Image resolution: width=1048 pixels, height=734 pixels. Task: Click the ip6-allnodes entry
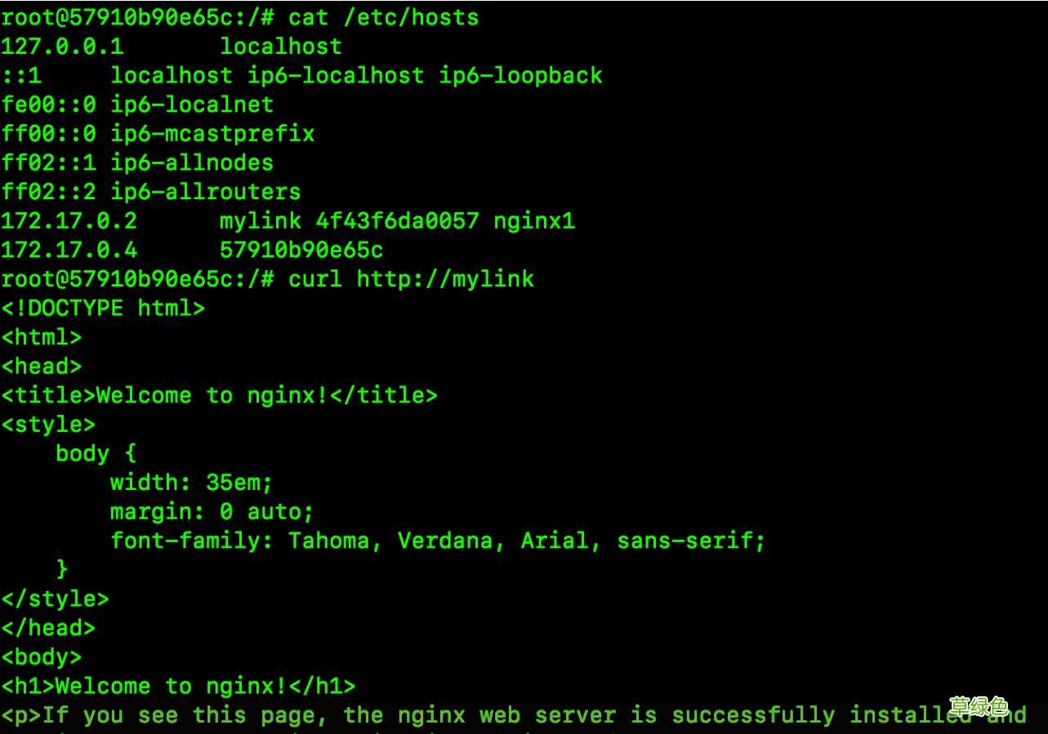click(192, 162)
